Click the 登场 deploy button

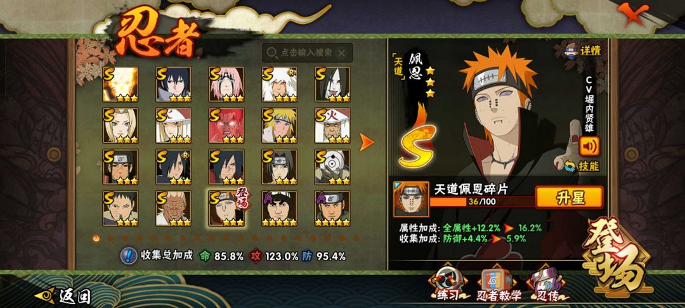(x=617, y=255)
